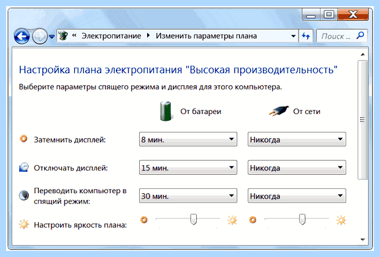
Task: Click the magnifier search icon
Action: click(360, 36)
